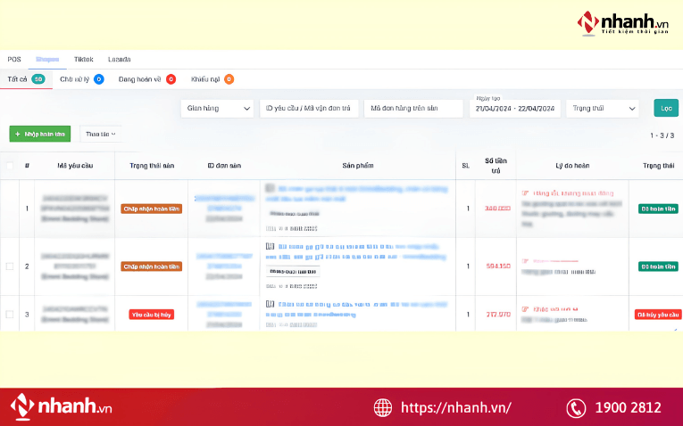Click the product image icon in row 1

[x=270, y=188]
